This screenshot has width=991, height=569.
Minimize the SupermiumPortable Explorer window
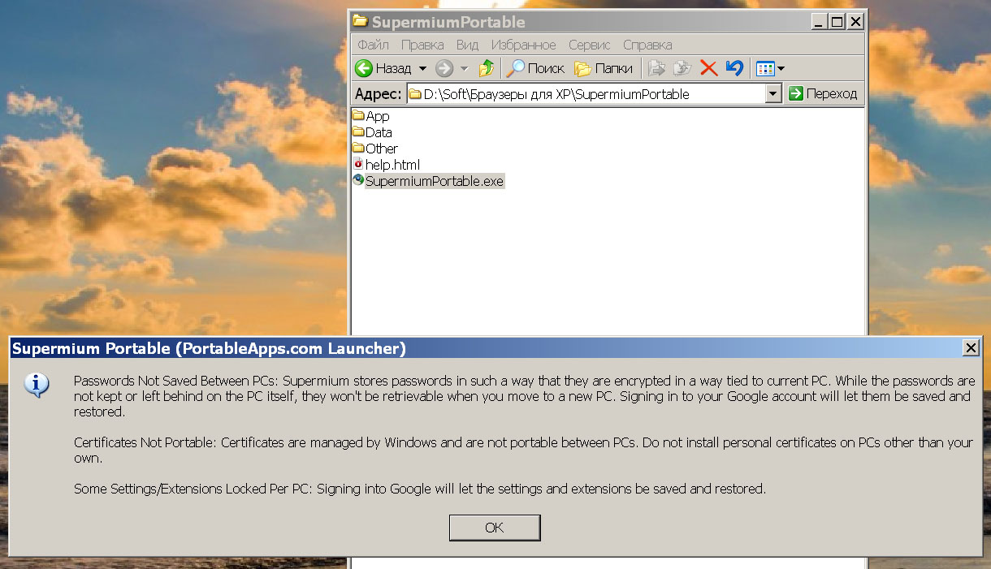point(820,22)
